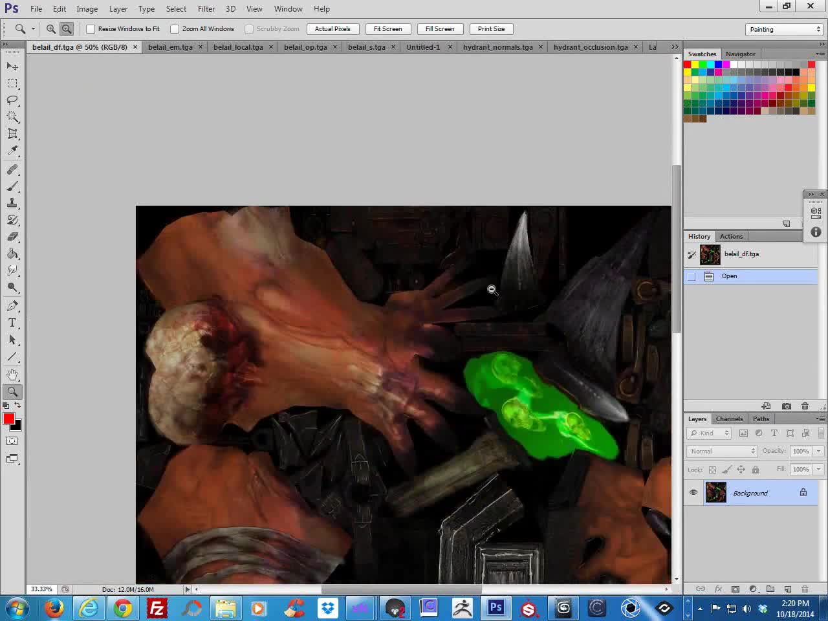This screenshot has height=621, width=828.
Task: Select the Eyedropper tool
Action: 12,151
